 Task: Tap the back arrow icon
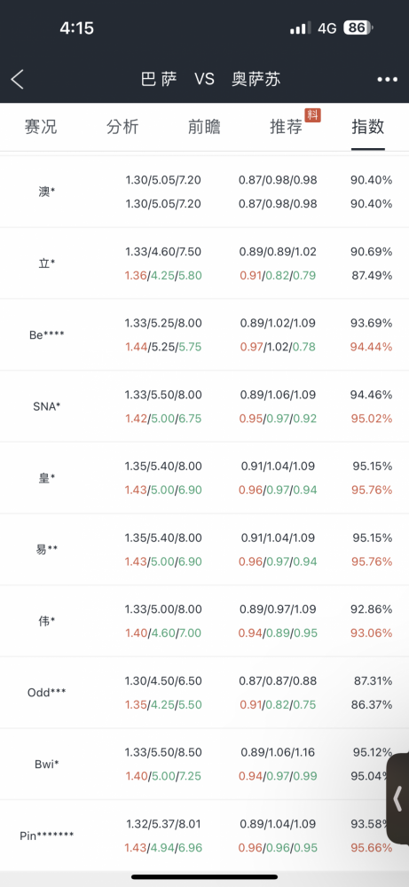point(18,79)
